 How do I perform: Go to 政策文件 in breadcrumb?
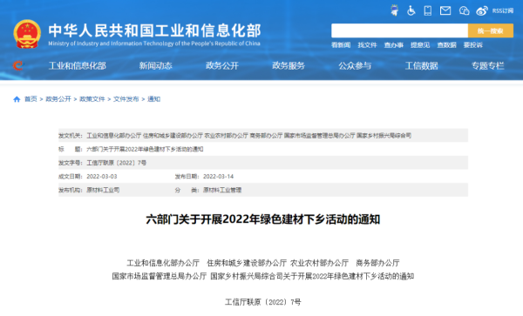92,99
